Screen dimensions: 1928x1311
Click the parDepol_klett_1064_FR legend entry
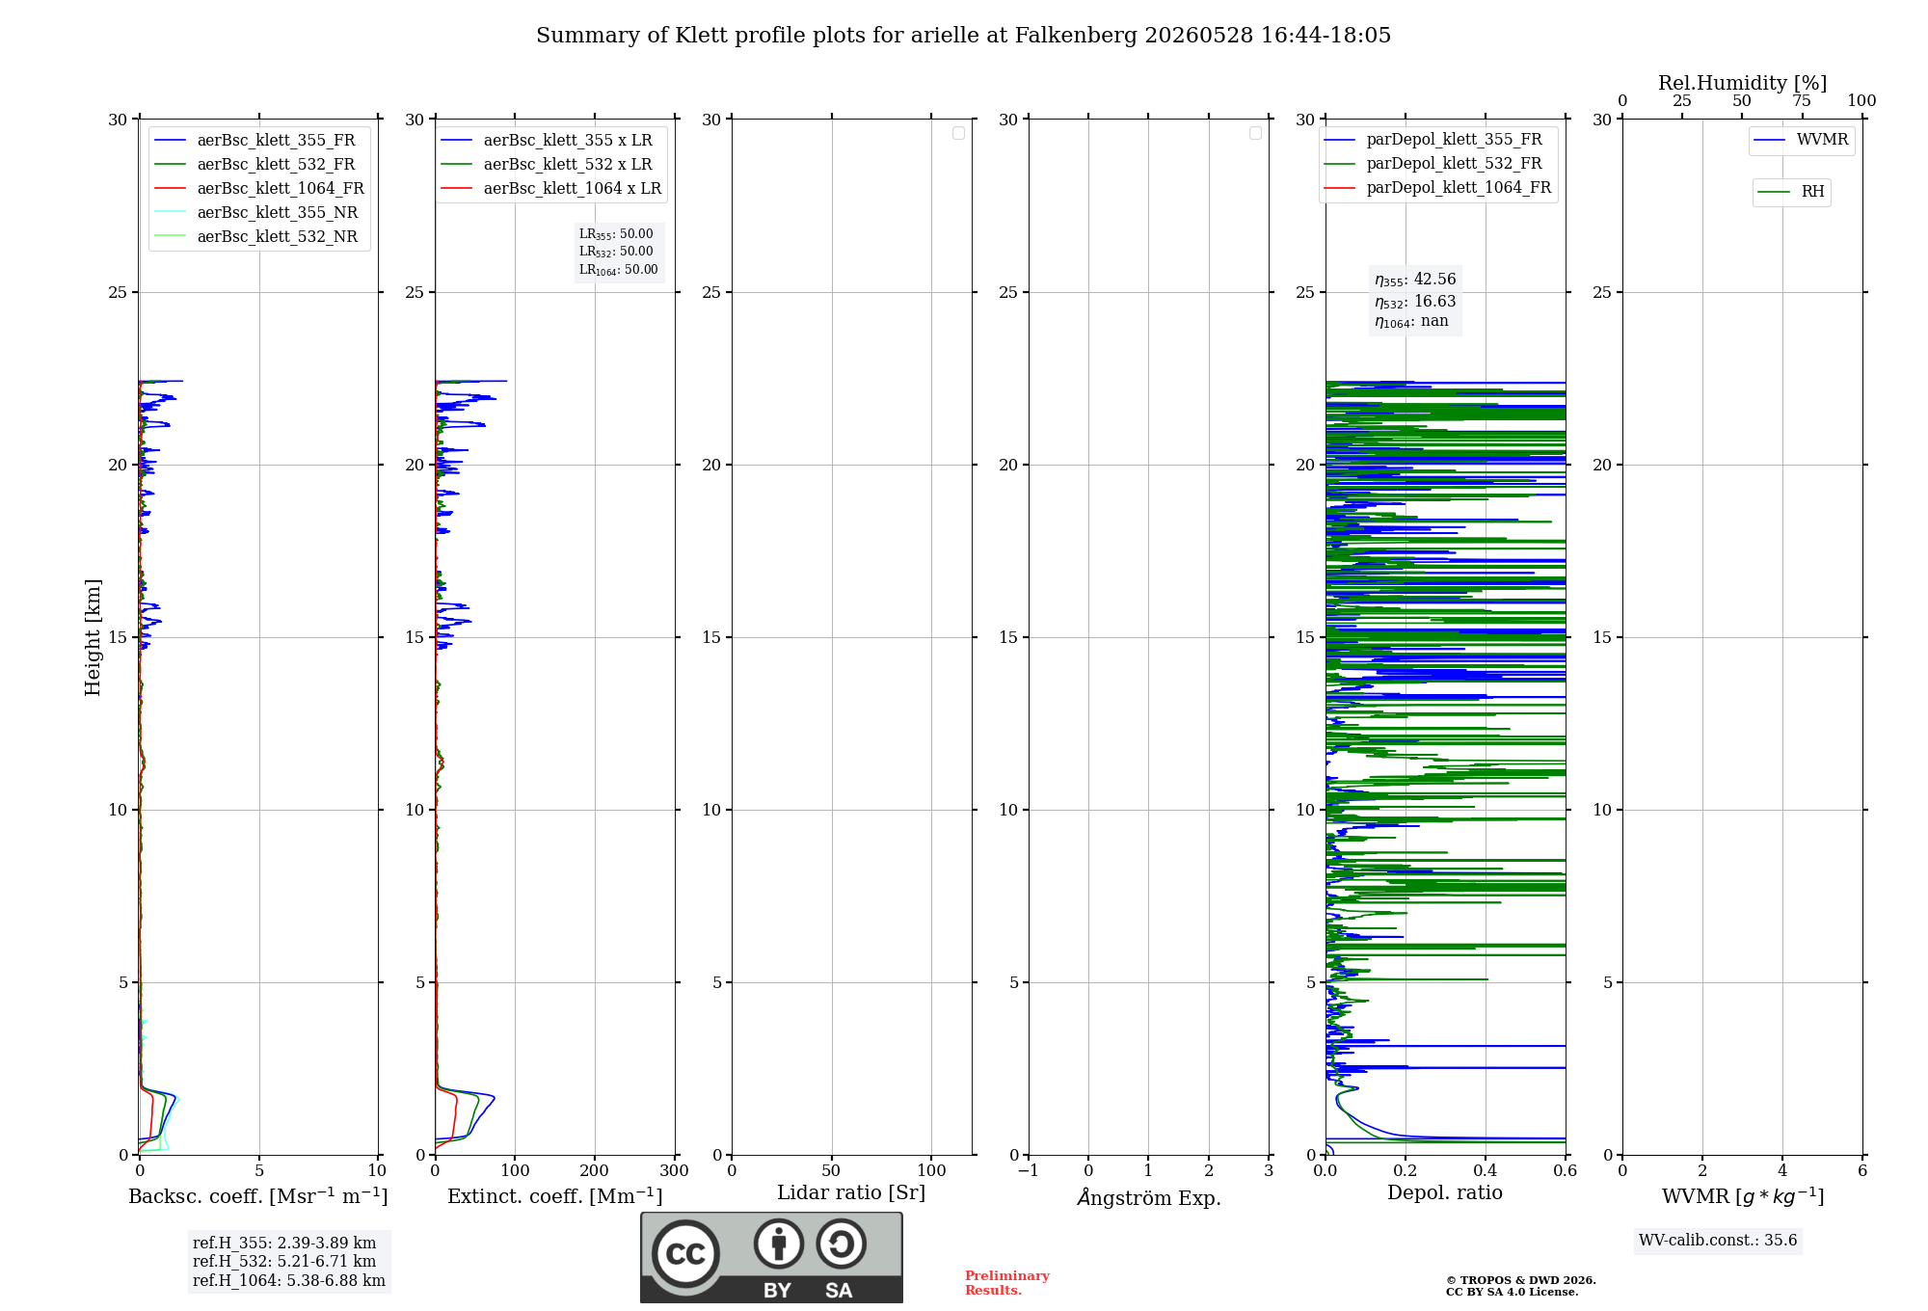tap(1438, 187)
